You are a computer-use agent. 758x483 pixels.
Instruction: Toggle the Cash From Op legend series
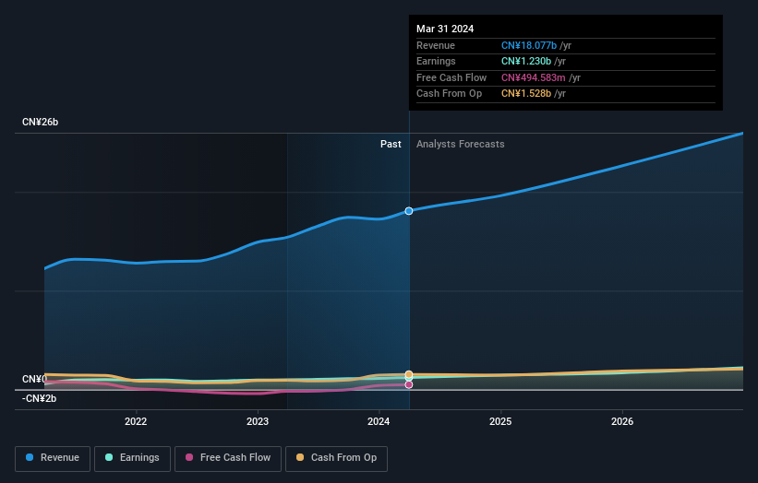coord(336,458)
